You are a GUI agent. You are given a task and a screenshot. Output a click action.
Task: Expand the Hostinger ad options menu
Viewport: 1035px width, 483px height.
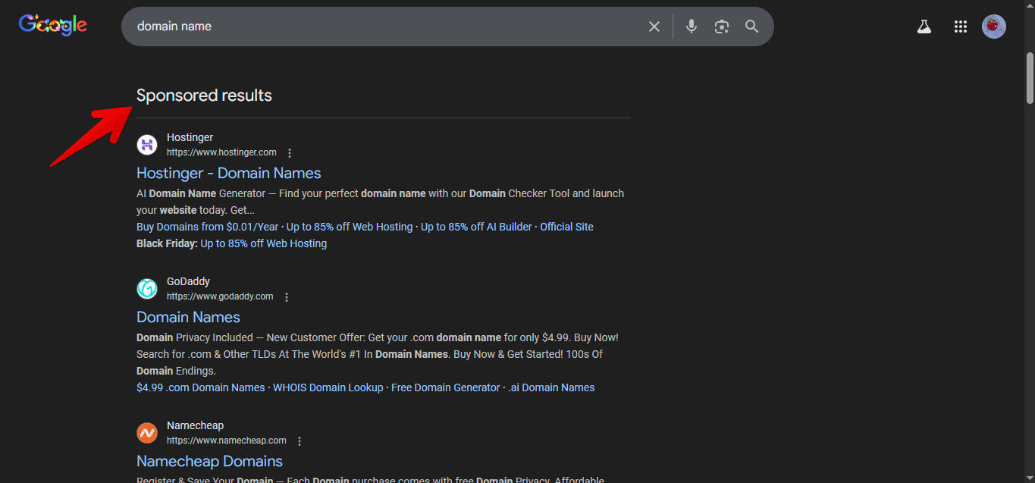pyautogui.click(x=290, y=153)
